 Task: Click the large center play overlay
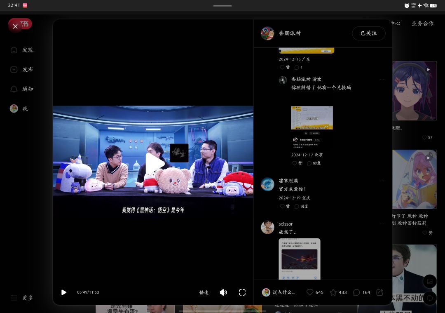(x=155, y=163)
